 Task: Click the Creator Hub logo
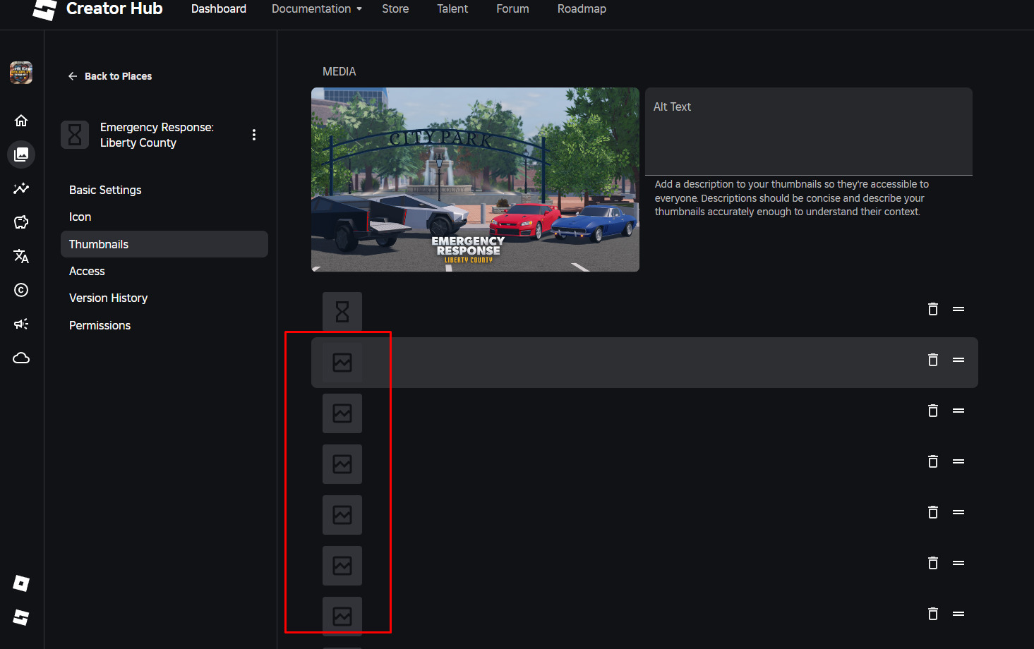97,9
